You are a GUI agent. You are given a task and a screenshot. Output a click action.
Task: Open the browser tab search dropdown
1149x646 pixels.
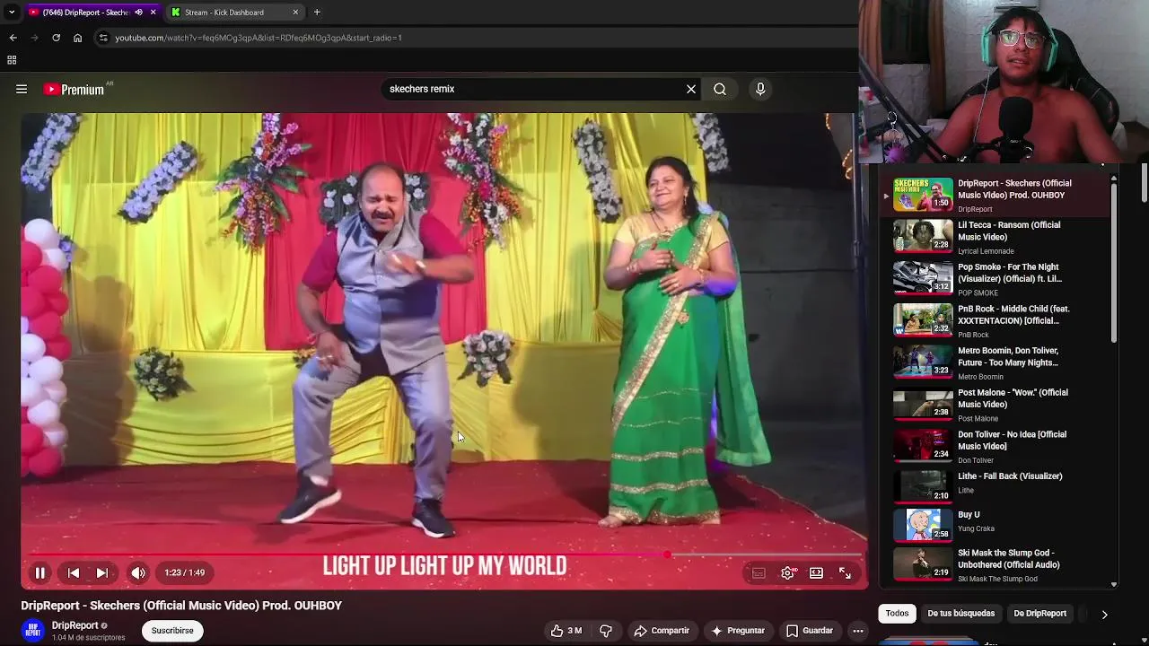(x=12, y=13)
